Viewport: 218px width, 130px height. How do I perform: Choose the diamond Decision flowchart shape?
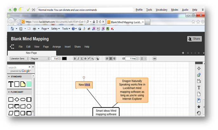tap(17, 100)
